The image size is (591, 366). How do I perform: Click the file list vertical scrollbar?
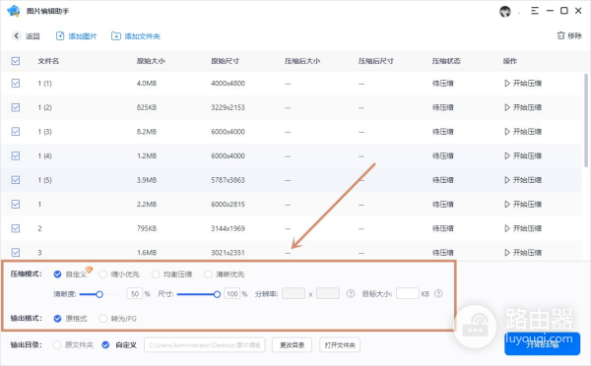click(x=586, y=120)
